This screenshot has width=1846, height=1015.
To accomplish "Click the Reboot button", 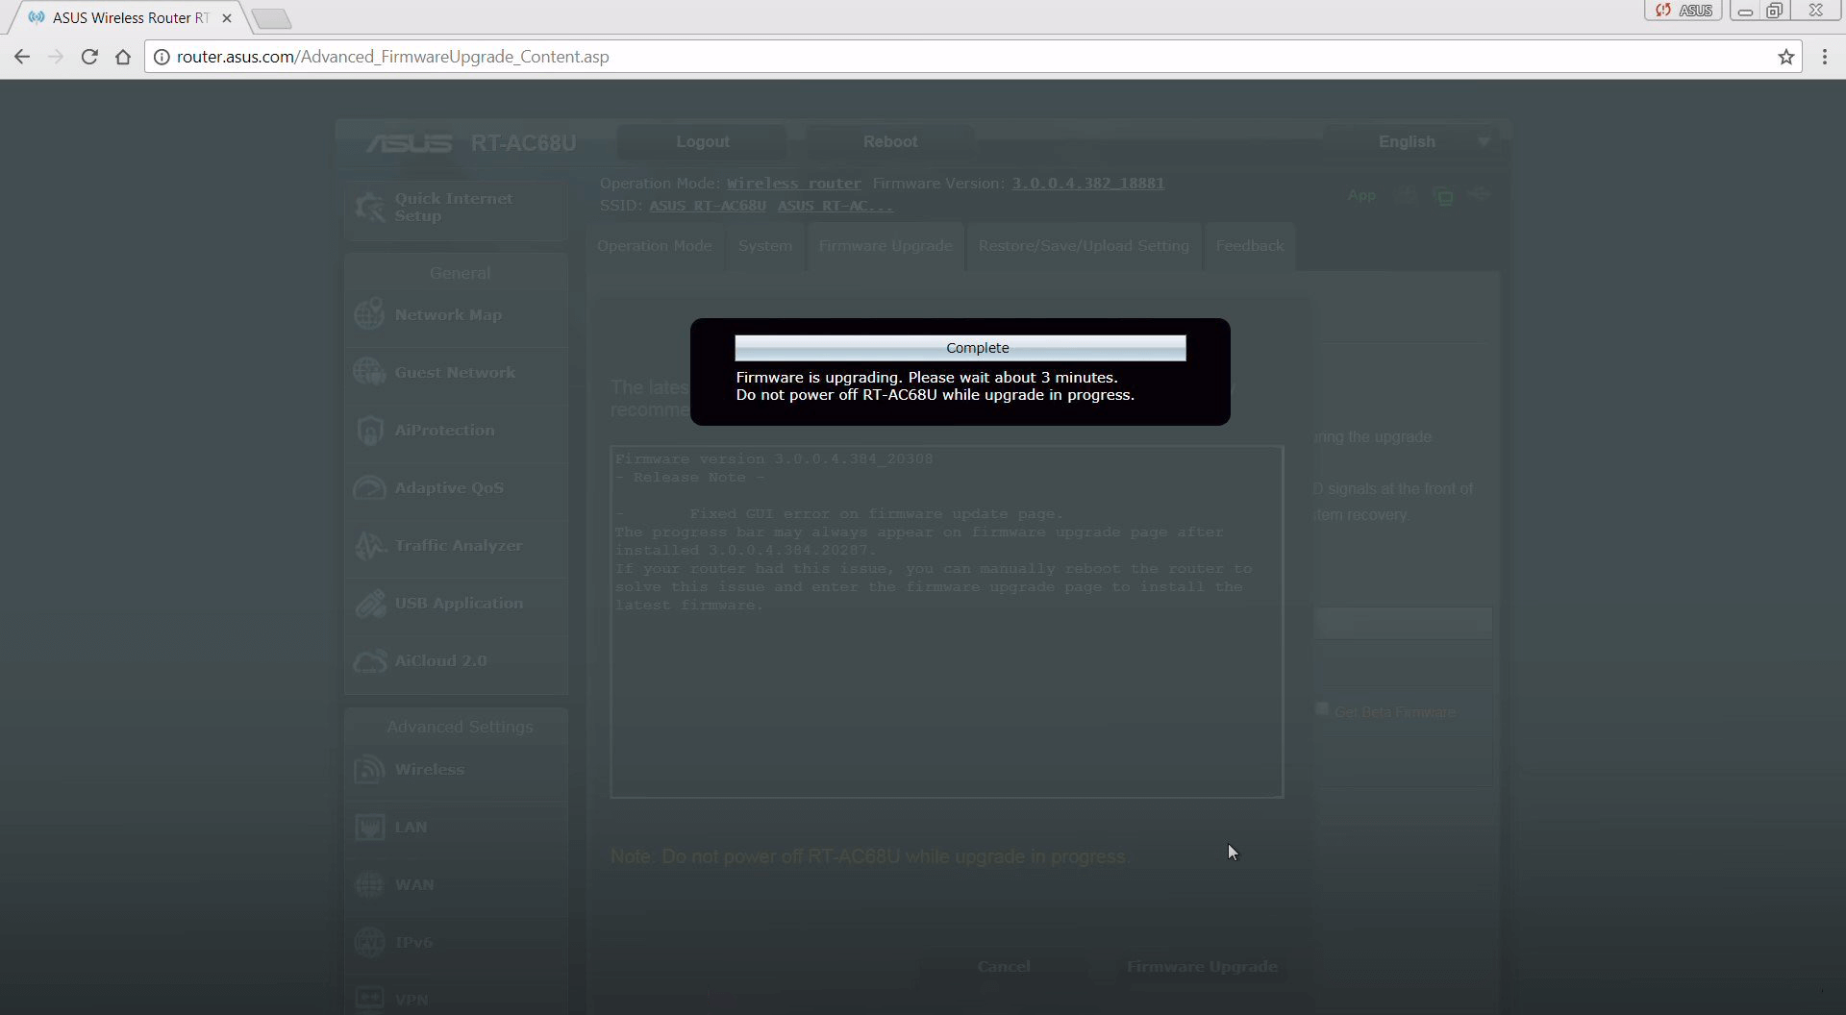I will point(890,142).
